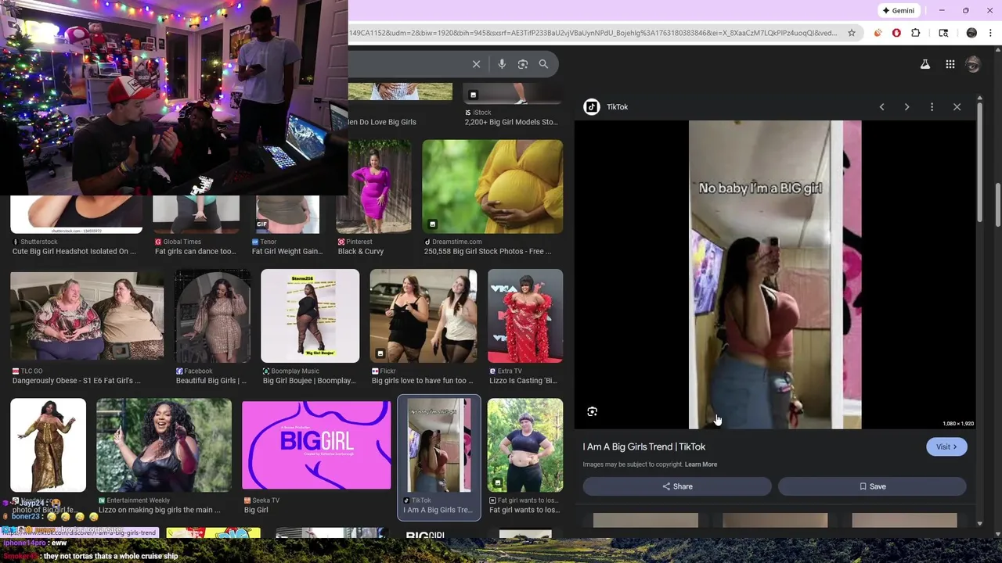Image resolution: width=1002 pixels, height=563 pixels.
Task: Open the Boomplay Music result thumbnail
Action: pos(310,316)
